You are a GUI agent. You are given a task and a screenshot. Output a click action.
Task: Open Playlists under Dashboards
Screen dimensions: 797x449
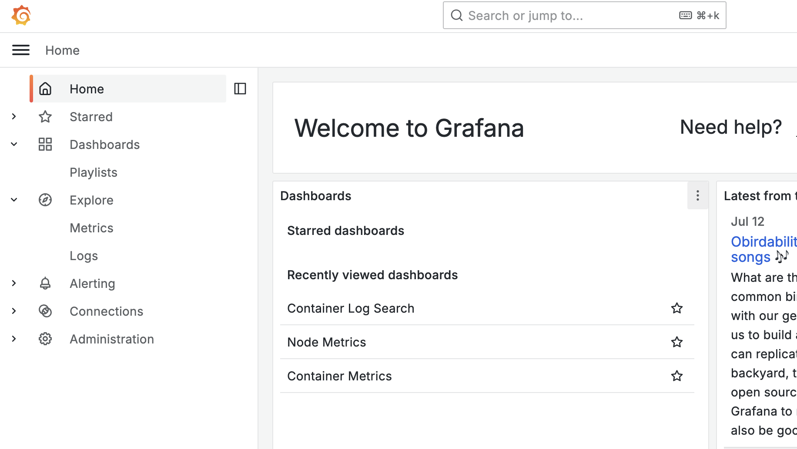tap(94, 172)
